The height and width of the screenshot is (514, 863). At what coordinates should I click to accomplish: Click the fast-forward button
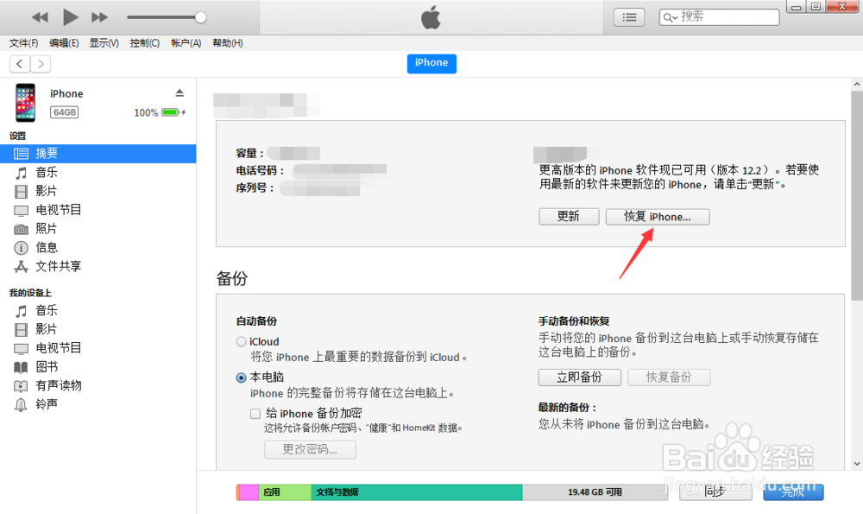pyautogui.click(x=99, y=17)
